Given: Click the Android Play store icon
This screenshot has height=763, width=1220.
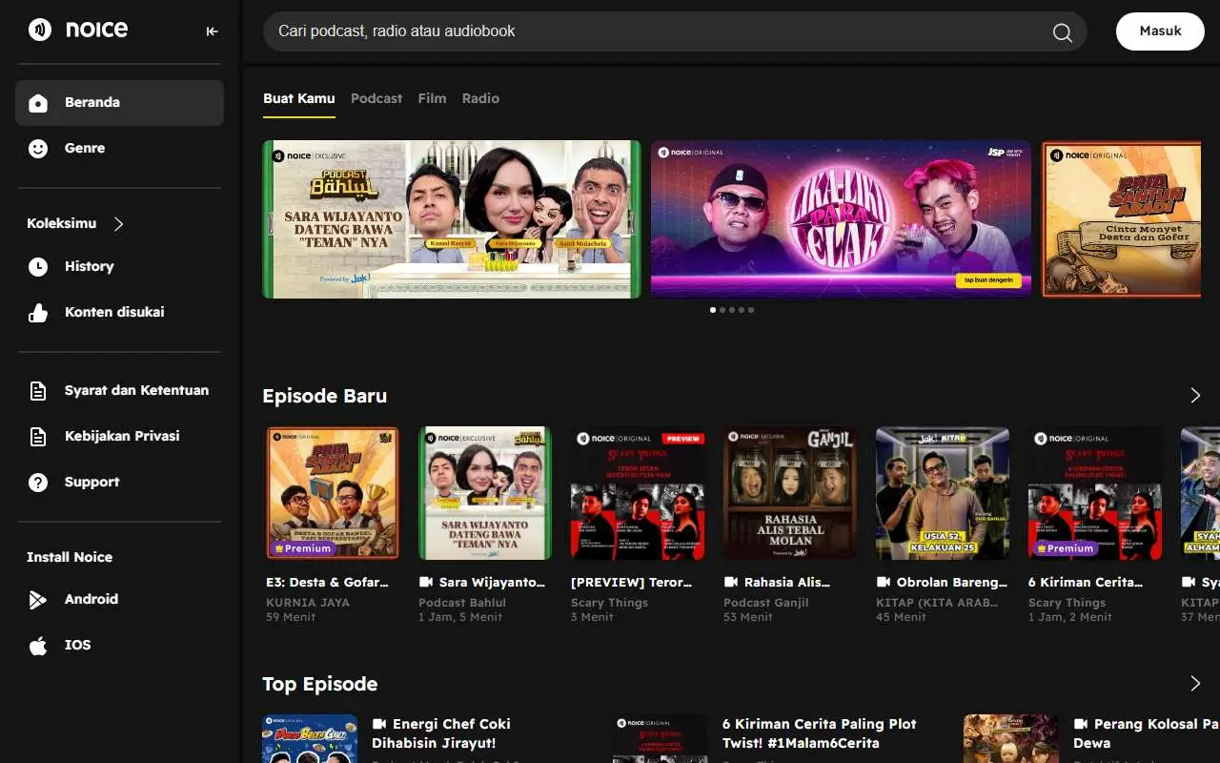Looking at the screenshot, I should pyautogui.click(x=38, y=600).
